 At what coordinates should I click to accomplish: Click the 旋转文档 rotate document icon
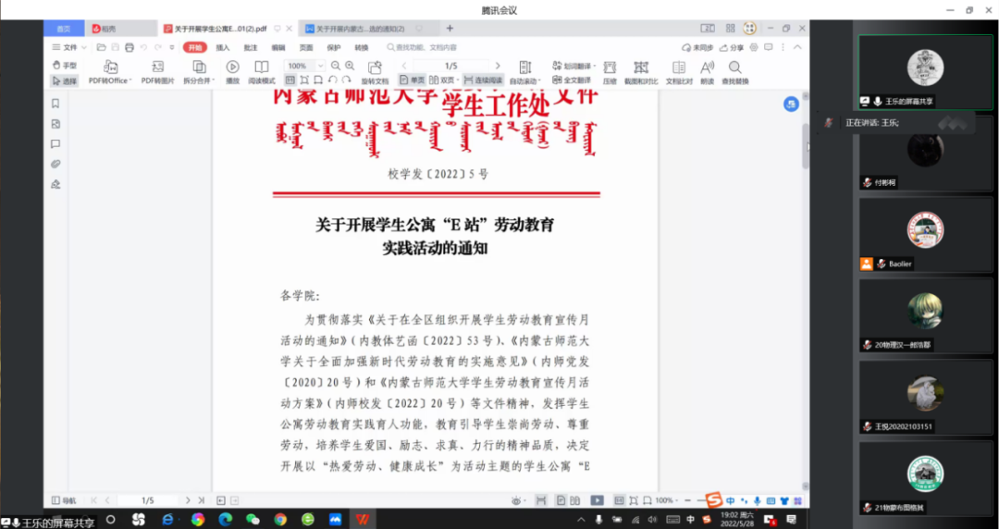click(x=375, y=68)
